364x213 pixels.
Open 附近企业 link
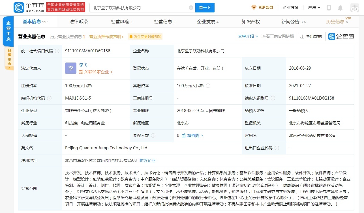click(x=147, y=160)
